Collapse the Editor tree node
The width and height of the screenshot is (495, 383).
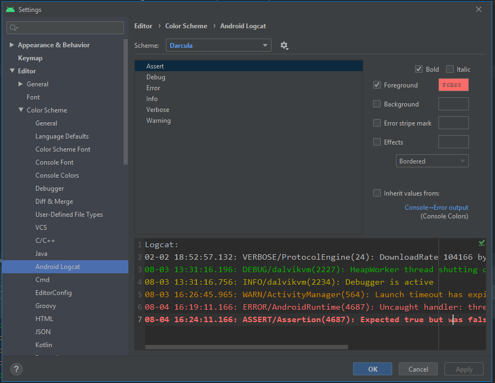coord(12,71)
